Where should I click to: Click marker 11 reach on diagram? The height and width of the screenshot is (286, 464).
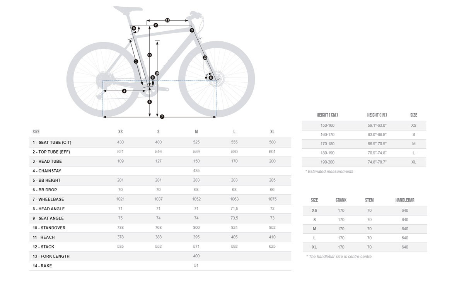click(x=167, y=20)
